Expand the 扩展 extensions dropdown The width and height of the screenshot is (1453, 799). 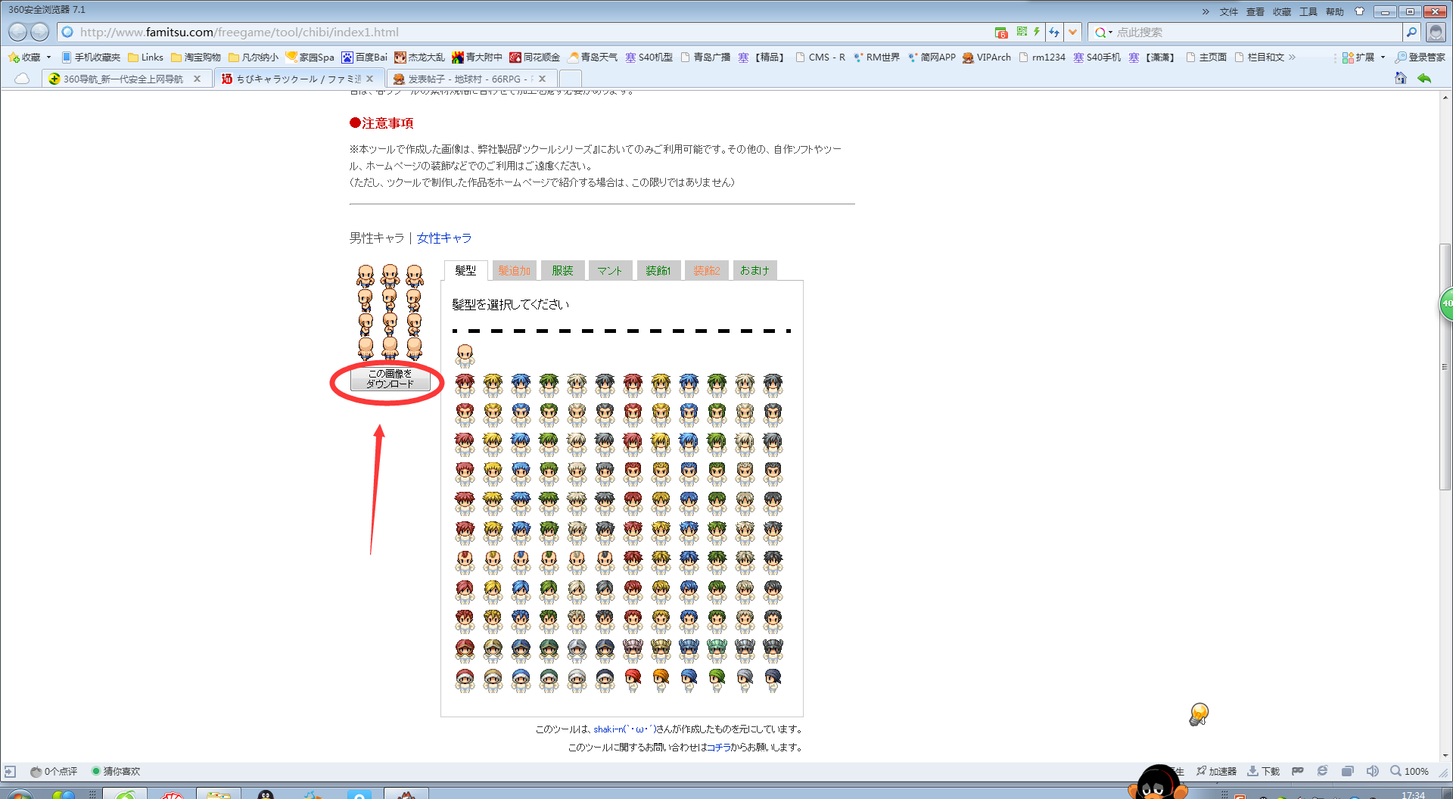pyautogui.click(x=1364, y=58)
